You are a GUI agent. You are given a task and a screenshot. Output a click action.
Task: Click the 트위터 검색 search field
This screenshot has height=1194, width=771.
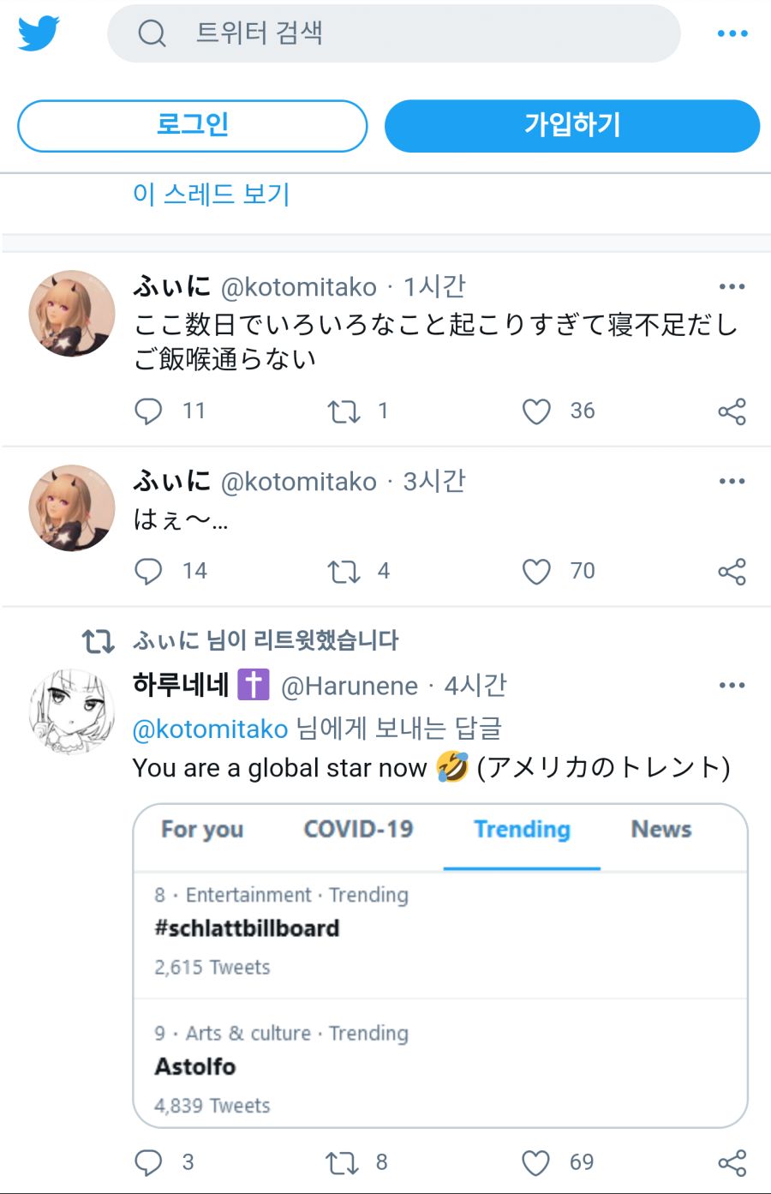(394, 33)
